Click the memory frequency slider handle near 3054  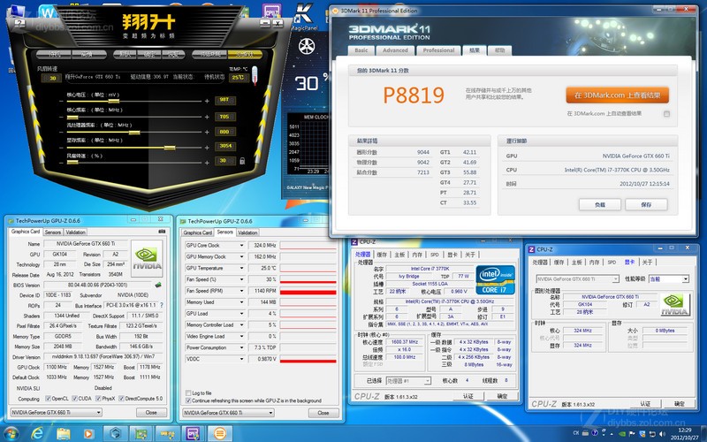[x=170, y=148]
